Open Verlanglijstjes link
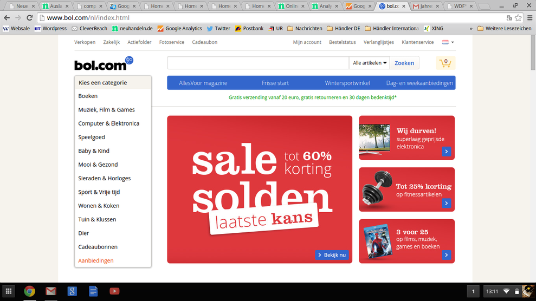The height and width of the screenshot is (301, 536). [379, 42]
